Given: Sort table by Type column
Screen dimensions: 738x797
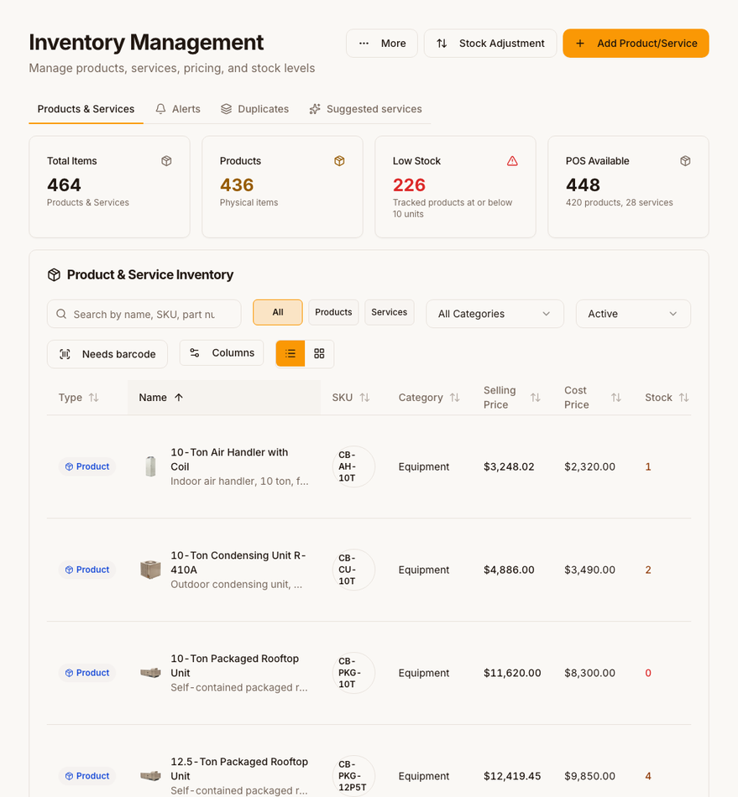Looking at the screenshot, I should pyautogui.click(x=79, y=398).
